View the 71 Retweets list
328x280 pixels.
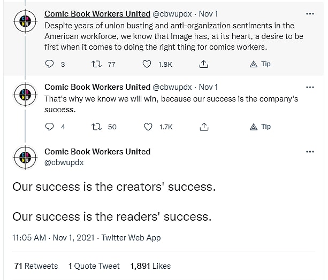(35, 266)
